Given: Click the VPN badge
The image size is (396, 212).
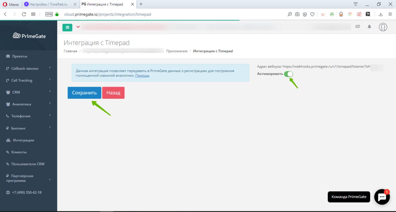Looking at the screenshot, I should click(x=49, y=14).
